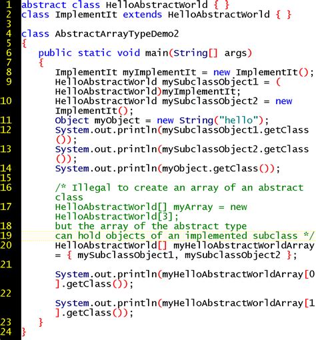Click comment text 'Illegal to create'

pyautogui.click(x=120, y=188)
